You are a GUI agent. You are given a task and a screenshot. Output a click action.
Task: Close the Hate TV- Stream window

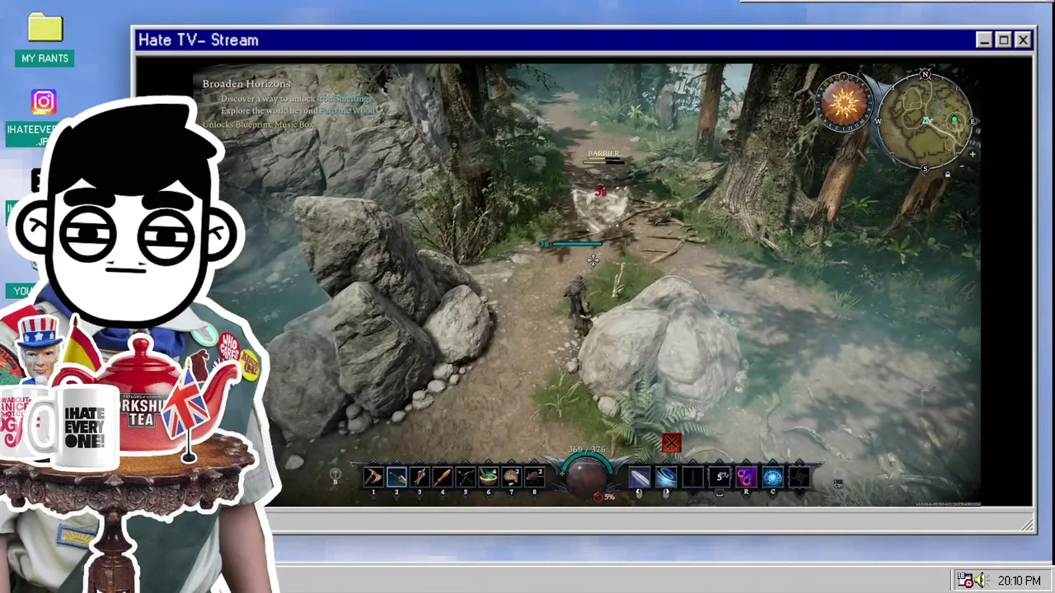coord(1023,40)
